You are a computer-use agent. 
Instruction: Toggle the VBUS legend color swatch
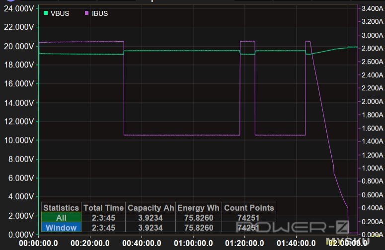click(46, 13)
